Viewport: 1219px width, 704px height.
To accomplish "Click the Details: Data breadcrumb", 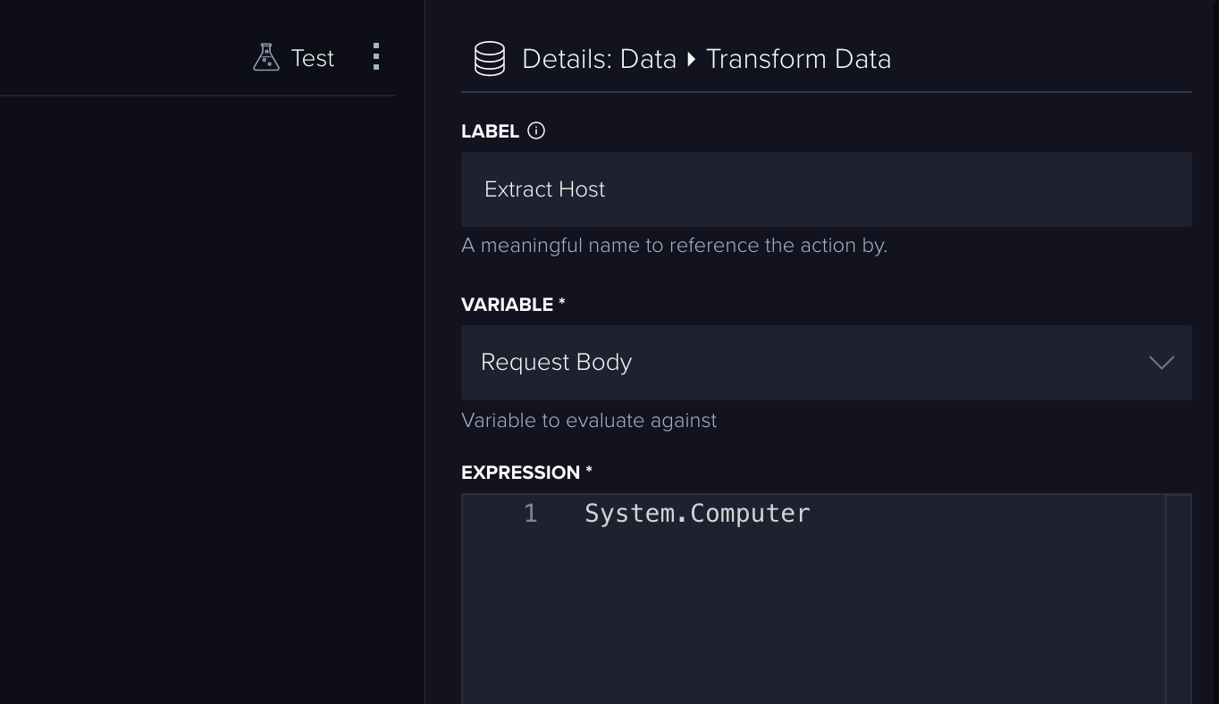I will coord(599,59).
